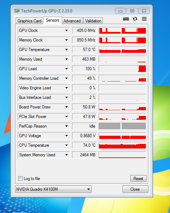Image resolution: width=170 pixels, height=213 pixels.
Task: Click the Memory Controller Load graph
Action: tap(122, 78)
